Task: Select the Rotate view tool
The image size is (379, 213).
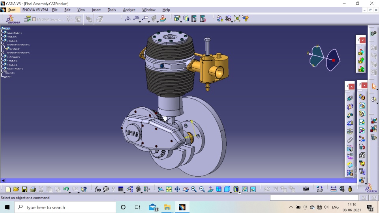Action: point(186,189)
